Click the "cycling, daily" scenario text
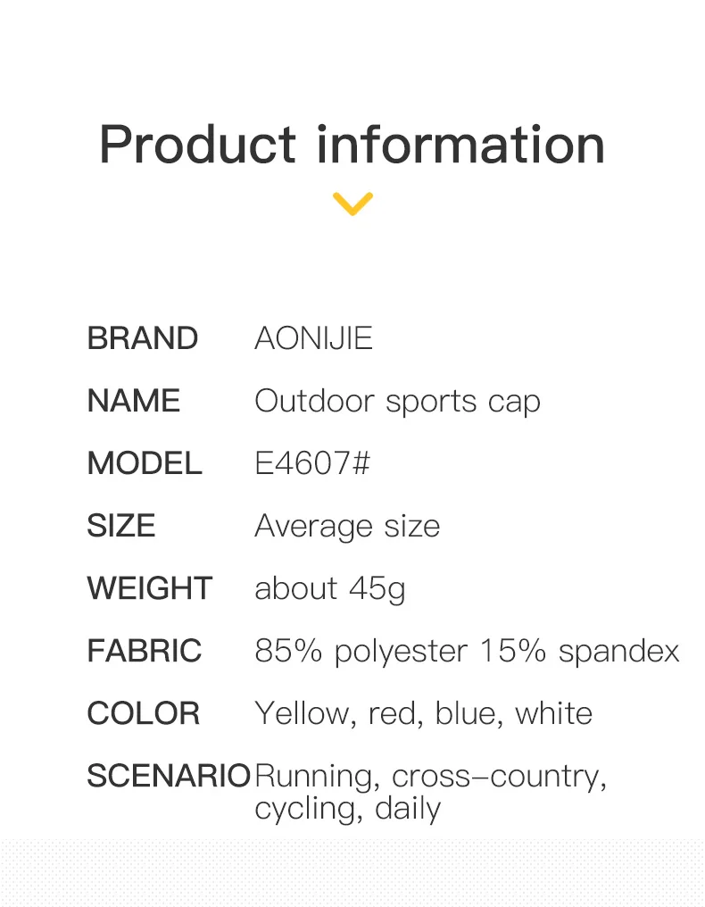This screenshot has width=705, height=907. (347, 809)
